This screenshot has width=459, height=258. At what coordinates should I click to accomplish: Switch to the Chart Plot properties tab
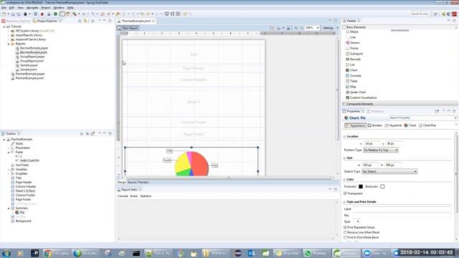(427, 125)
